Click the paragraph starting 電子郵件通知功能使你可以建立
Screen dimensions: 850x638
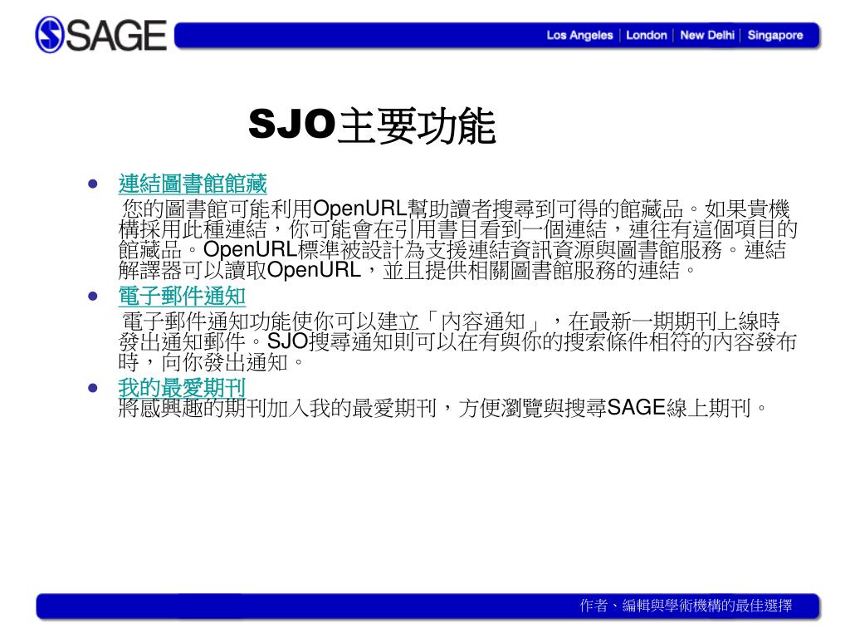457,341
